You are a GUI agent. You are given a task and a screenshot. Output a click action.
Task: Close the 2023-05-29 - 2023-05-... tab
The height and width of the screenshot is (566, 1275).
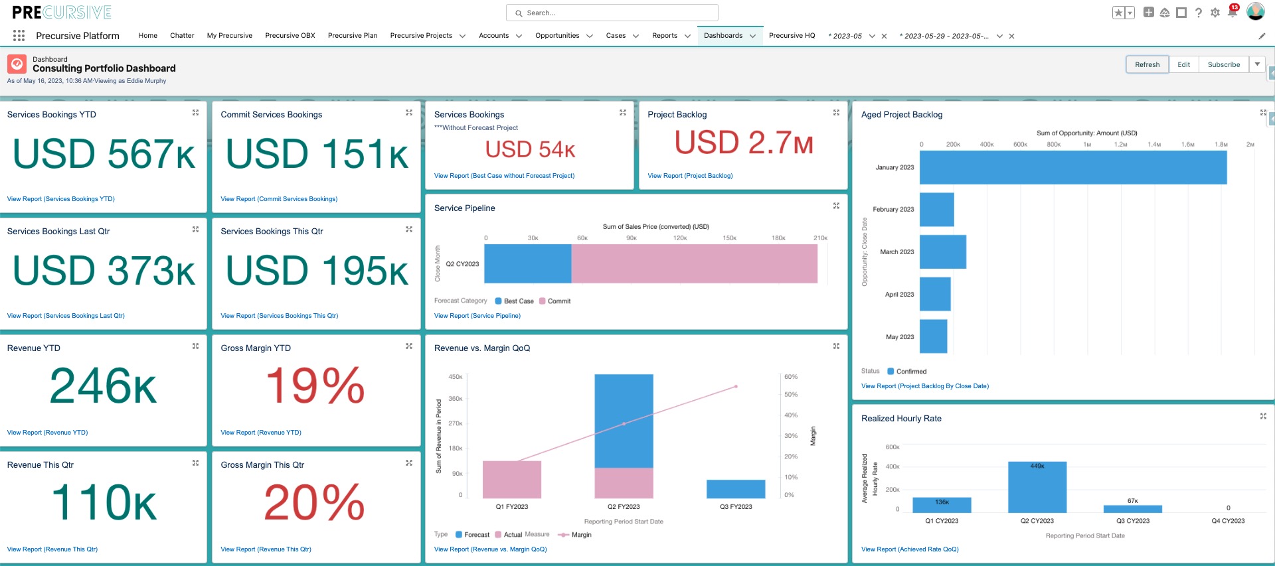coord(1011,36)
